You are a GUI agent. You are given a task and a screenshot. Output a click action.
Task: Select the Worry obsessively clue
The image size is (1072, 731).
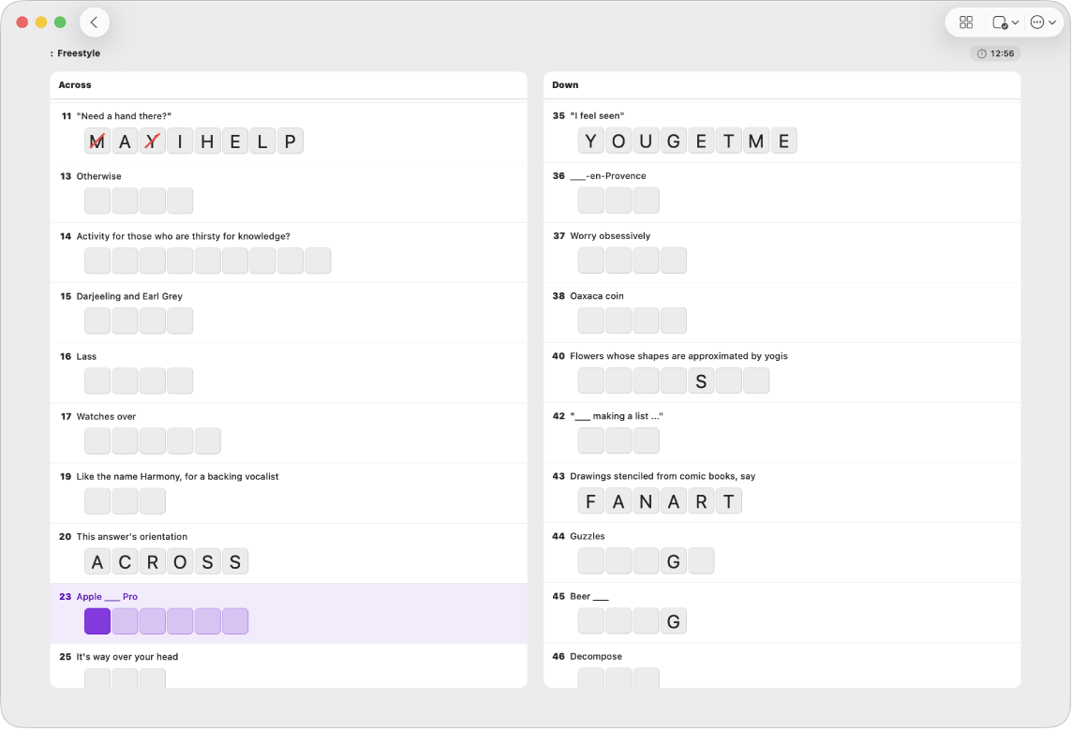click(x=609, y=236)
